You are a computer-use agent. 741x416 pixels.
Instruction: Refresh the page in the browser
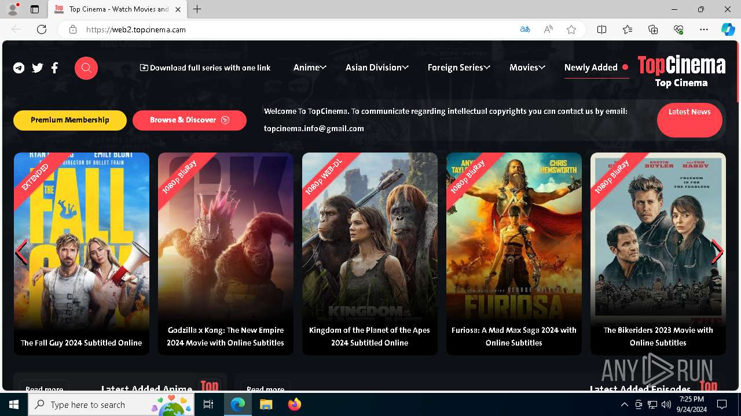coord(42,29)
